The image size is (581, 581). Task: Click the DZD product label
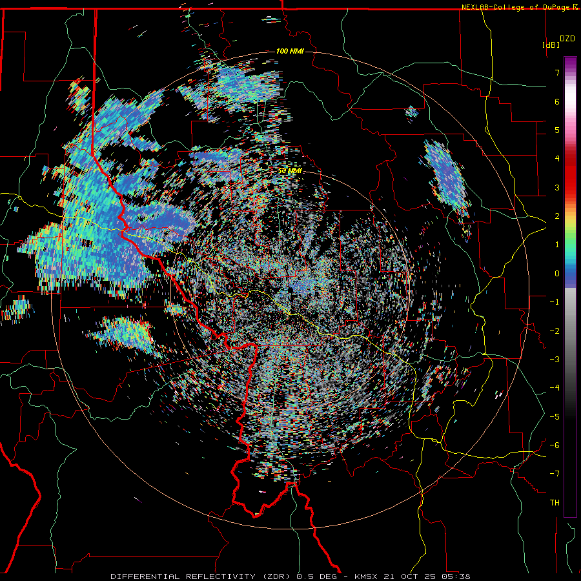(567, 39)
